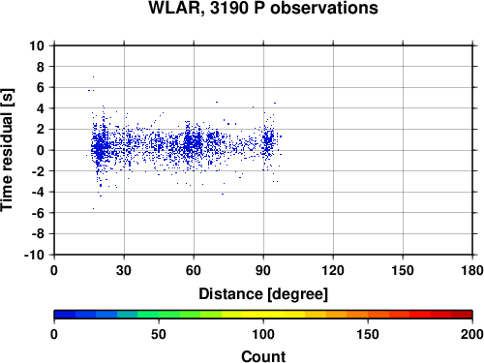Click the 10 tick label on residual axis
The image size is (484, 363).
click(x=37, y=45)
